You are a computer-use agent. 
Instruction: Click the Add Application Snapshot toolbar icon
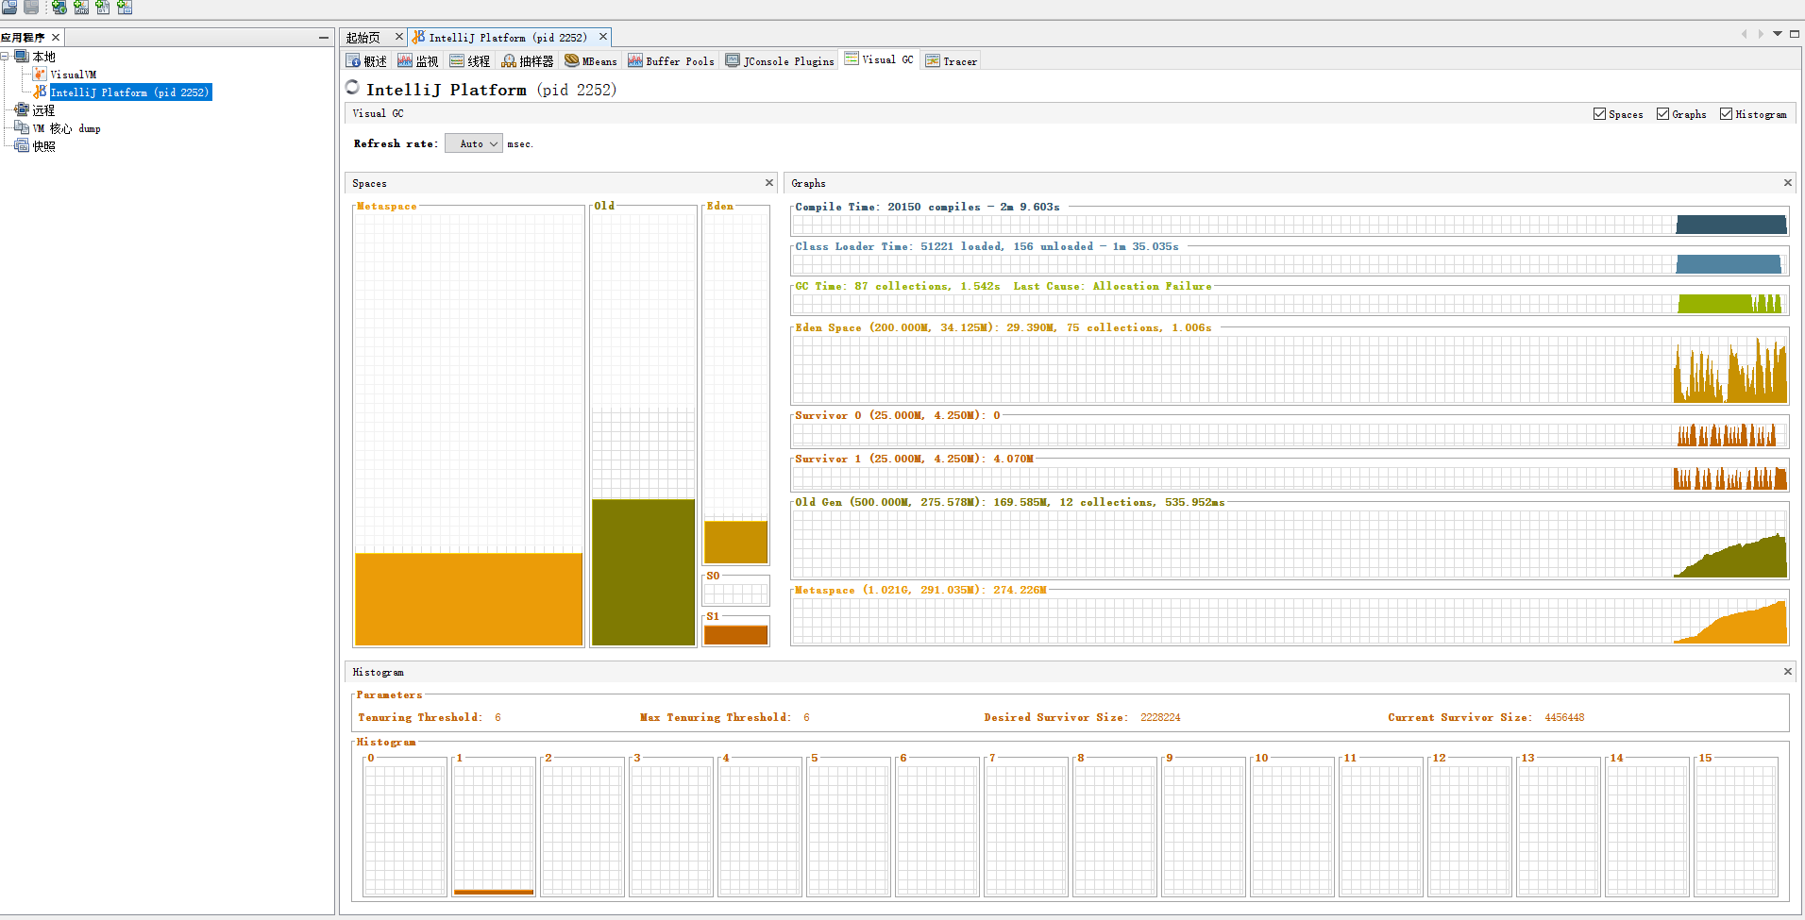[x=125, y=7]
